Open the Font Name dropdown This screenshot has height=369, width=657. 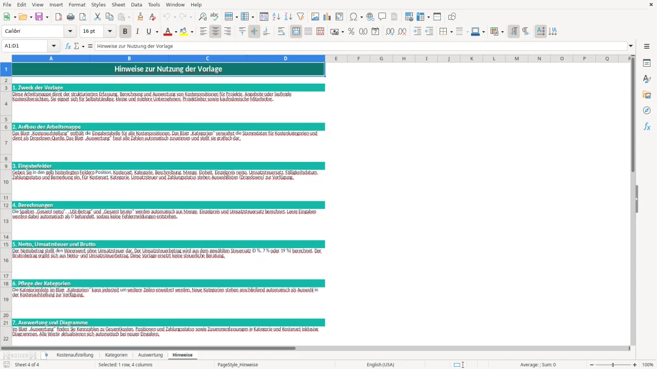pos(70,32)
